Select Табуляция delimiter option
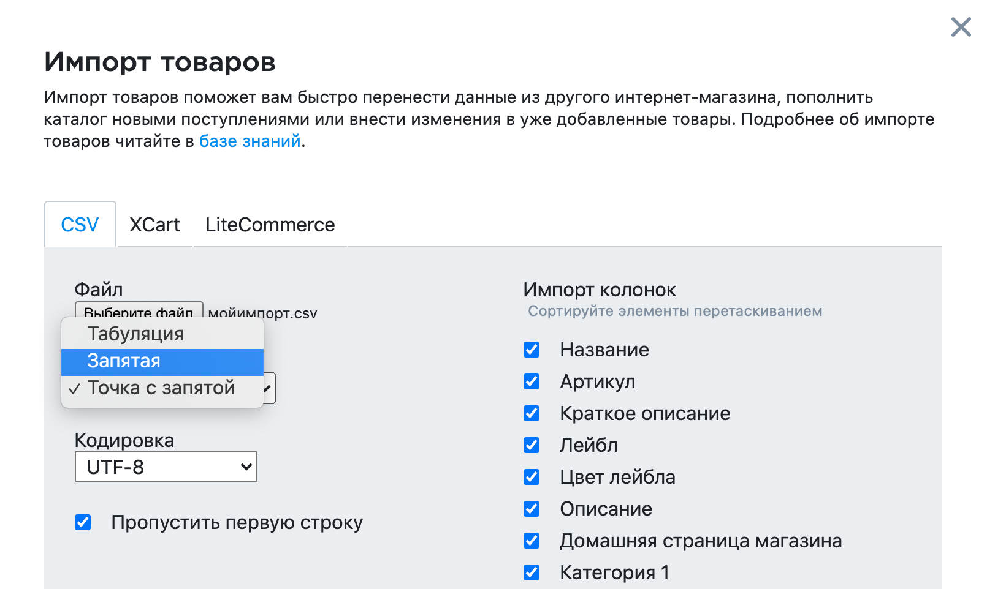Viewport: 987px width, 589px height. click(162, 334)
